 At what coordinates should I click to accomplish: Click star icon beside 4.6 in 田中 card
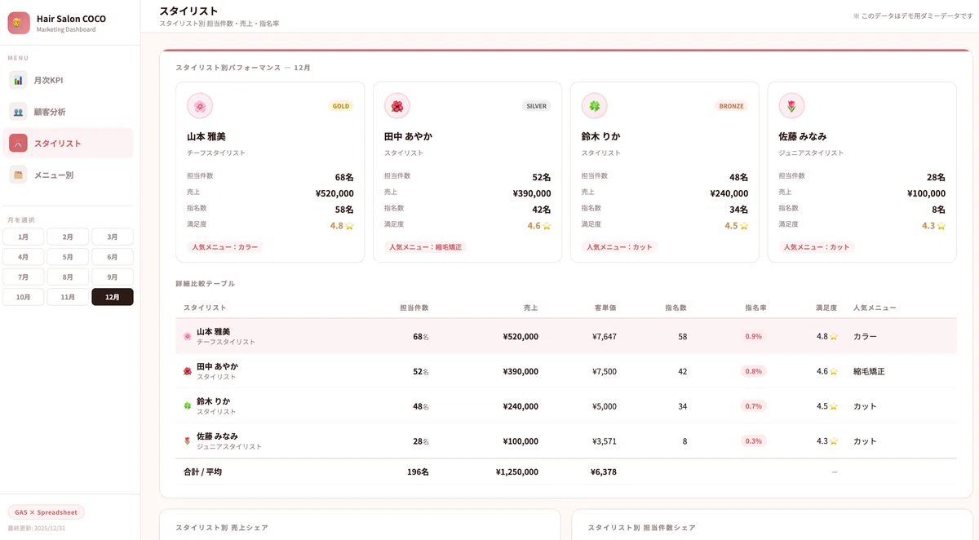click(547, 226)
